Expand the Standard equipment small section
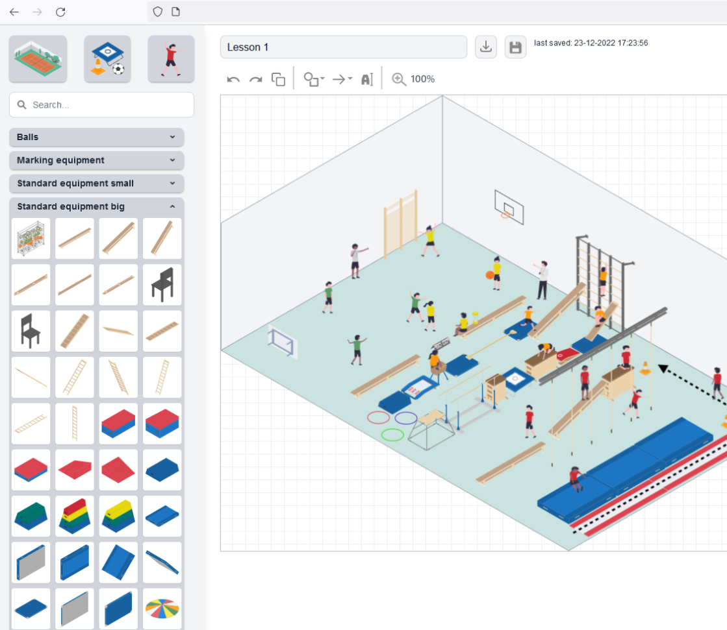Image resolution: width=727 pixels, height=630 pixels. pos(96,184)
